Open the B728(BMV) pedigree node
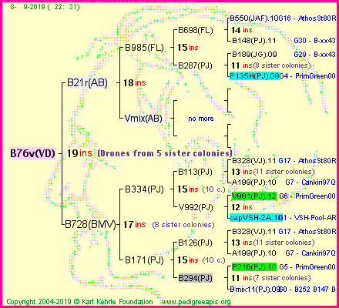 90,224
